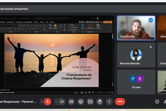Viewport: 166px width, 111px height.
Task: Click the font color icon
Action: click(23, 29)
